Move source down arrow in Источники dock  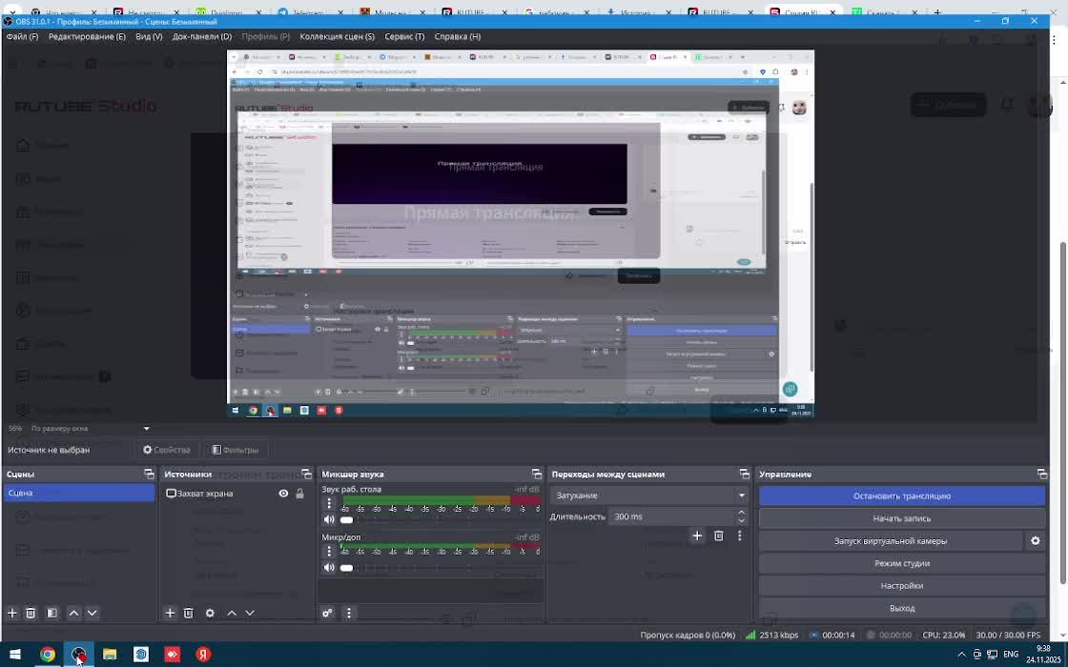[250, 614]
